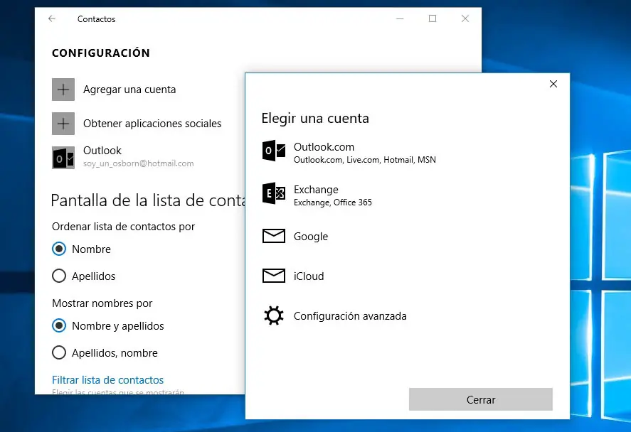The width and height of the screenshot is (631, 432).
Task: Select soy_un_osborn@hotmail.com account email
Action: click(139, 163)
